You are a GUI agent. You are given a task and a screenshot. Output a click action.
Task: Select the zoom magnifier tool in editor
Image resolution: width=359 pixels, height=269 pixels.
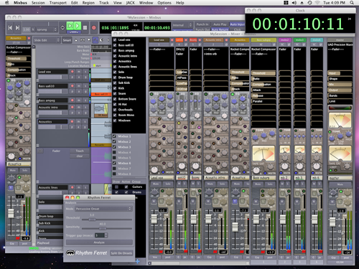[89, 40]
